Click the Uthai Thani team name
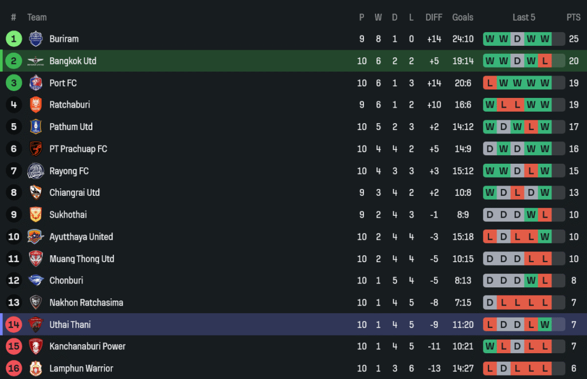 coord(70,325)
